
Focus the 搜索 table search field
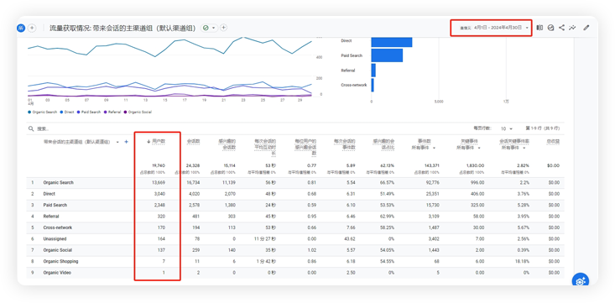click(43, 128)
